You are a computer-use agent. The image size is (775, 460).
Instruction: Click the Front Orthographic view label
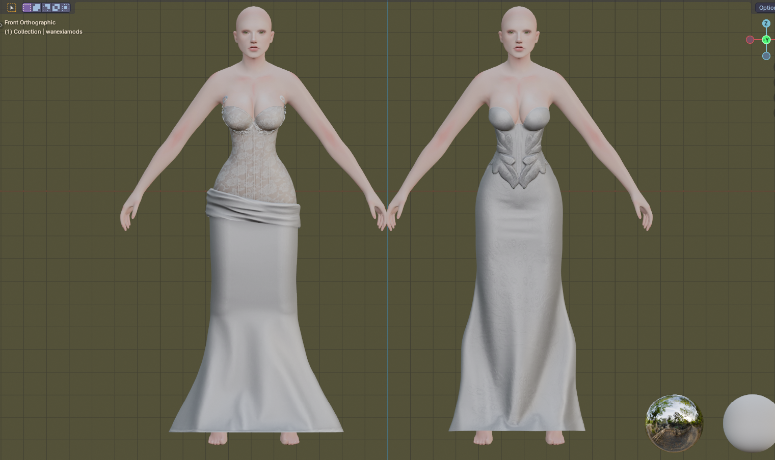click(x=30, y=22)
